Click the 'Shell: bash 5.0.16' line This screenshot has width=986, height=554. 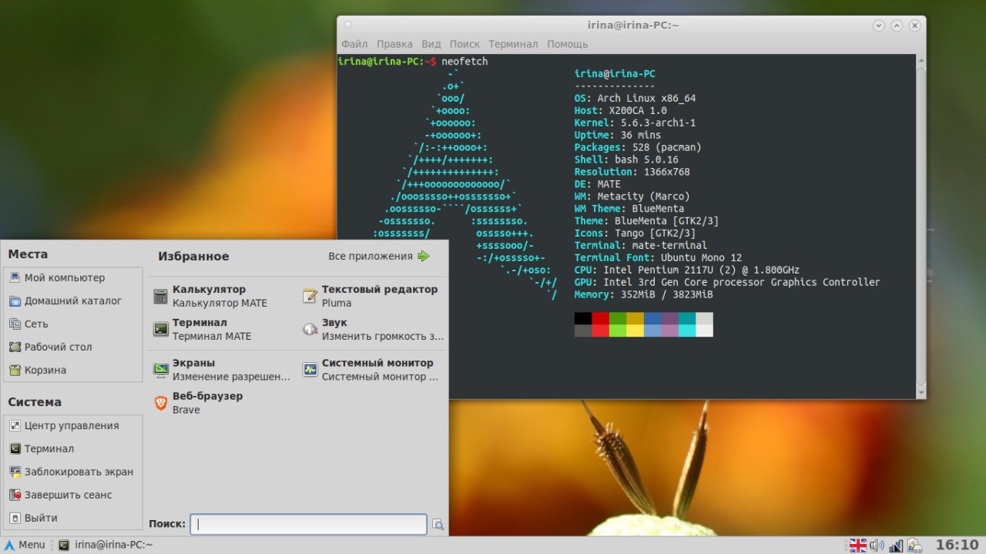pyautogui.click(x=626, y=159)
